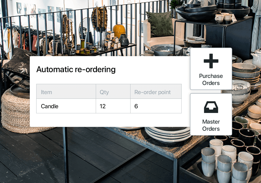Click the plus icon for Purchase Orders

pyautogui.click(x=211, y=61)
